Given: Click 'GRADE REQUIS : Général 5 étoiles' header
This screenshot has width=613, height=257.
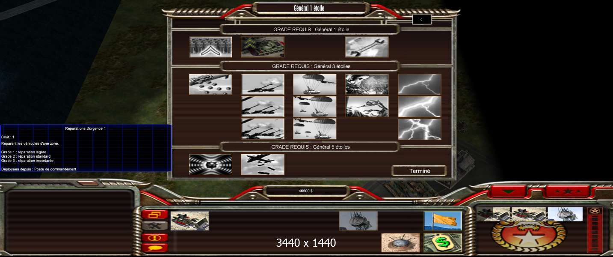Looking at the screenshot, I should pos(311,147).
